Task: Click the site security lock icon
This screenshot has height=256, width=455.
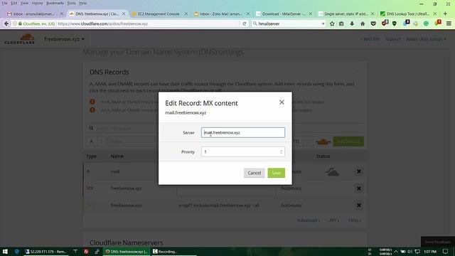Action: click(x=20, y=23)
